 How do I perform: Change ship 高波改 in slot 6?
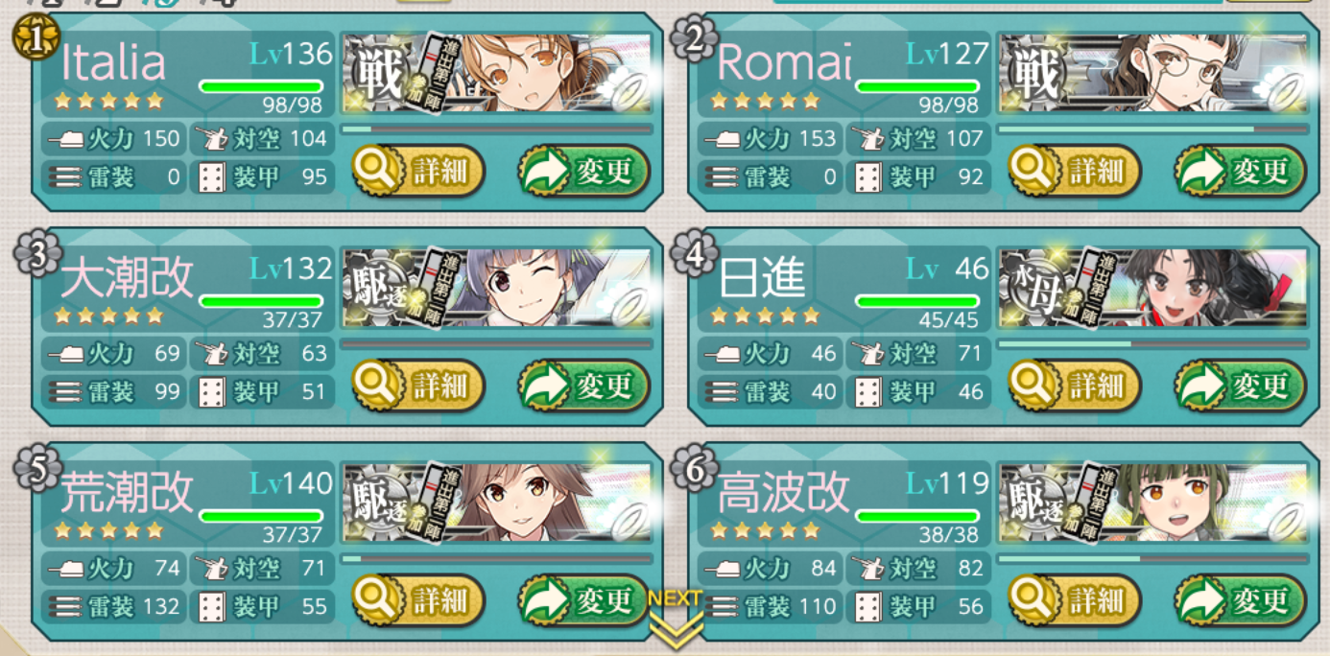pos(1242,601)
